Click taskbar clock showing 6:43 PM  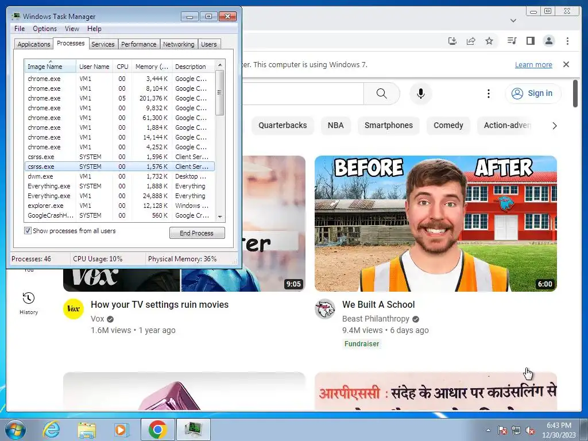[559, 430]
